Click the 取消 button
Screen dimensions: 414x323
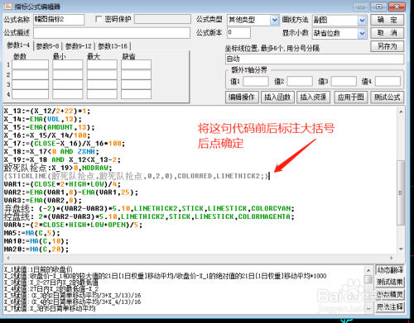tap(387, 33)
